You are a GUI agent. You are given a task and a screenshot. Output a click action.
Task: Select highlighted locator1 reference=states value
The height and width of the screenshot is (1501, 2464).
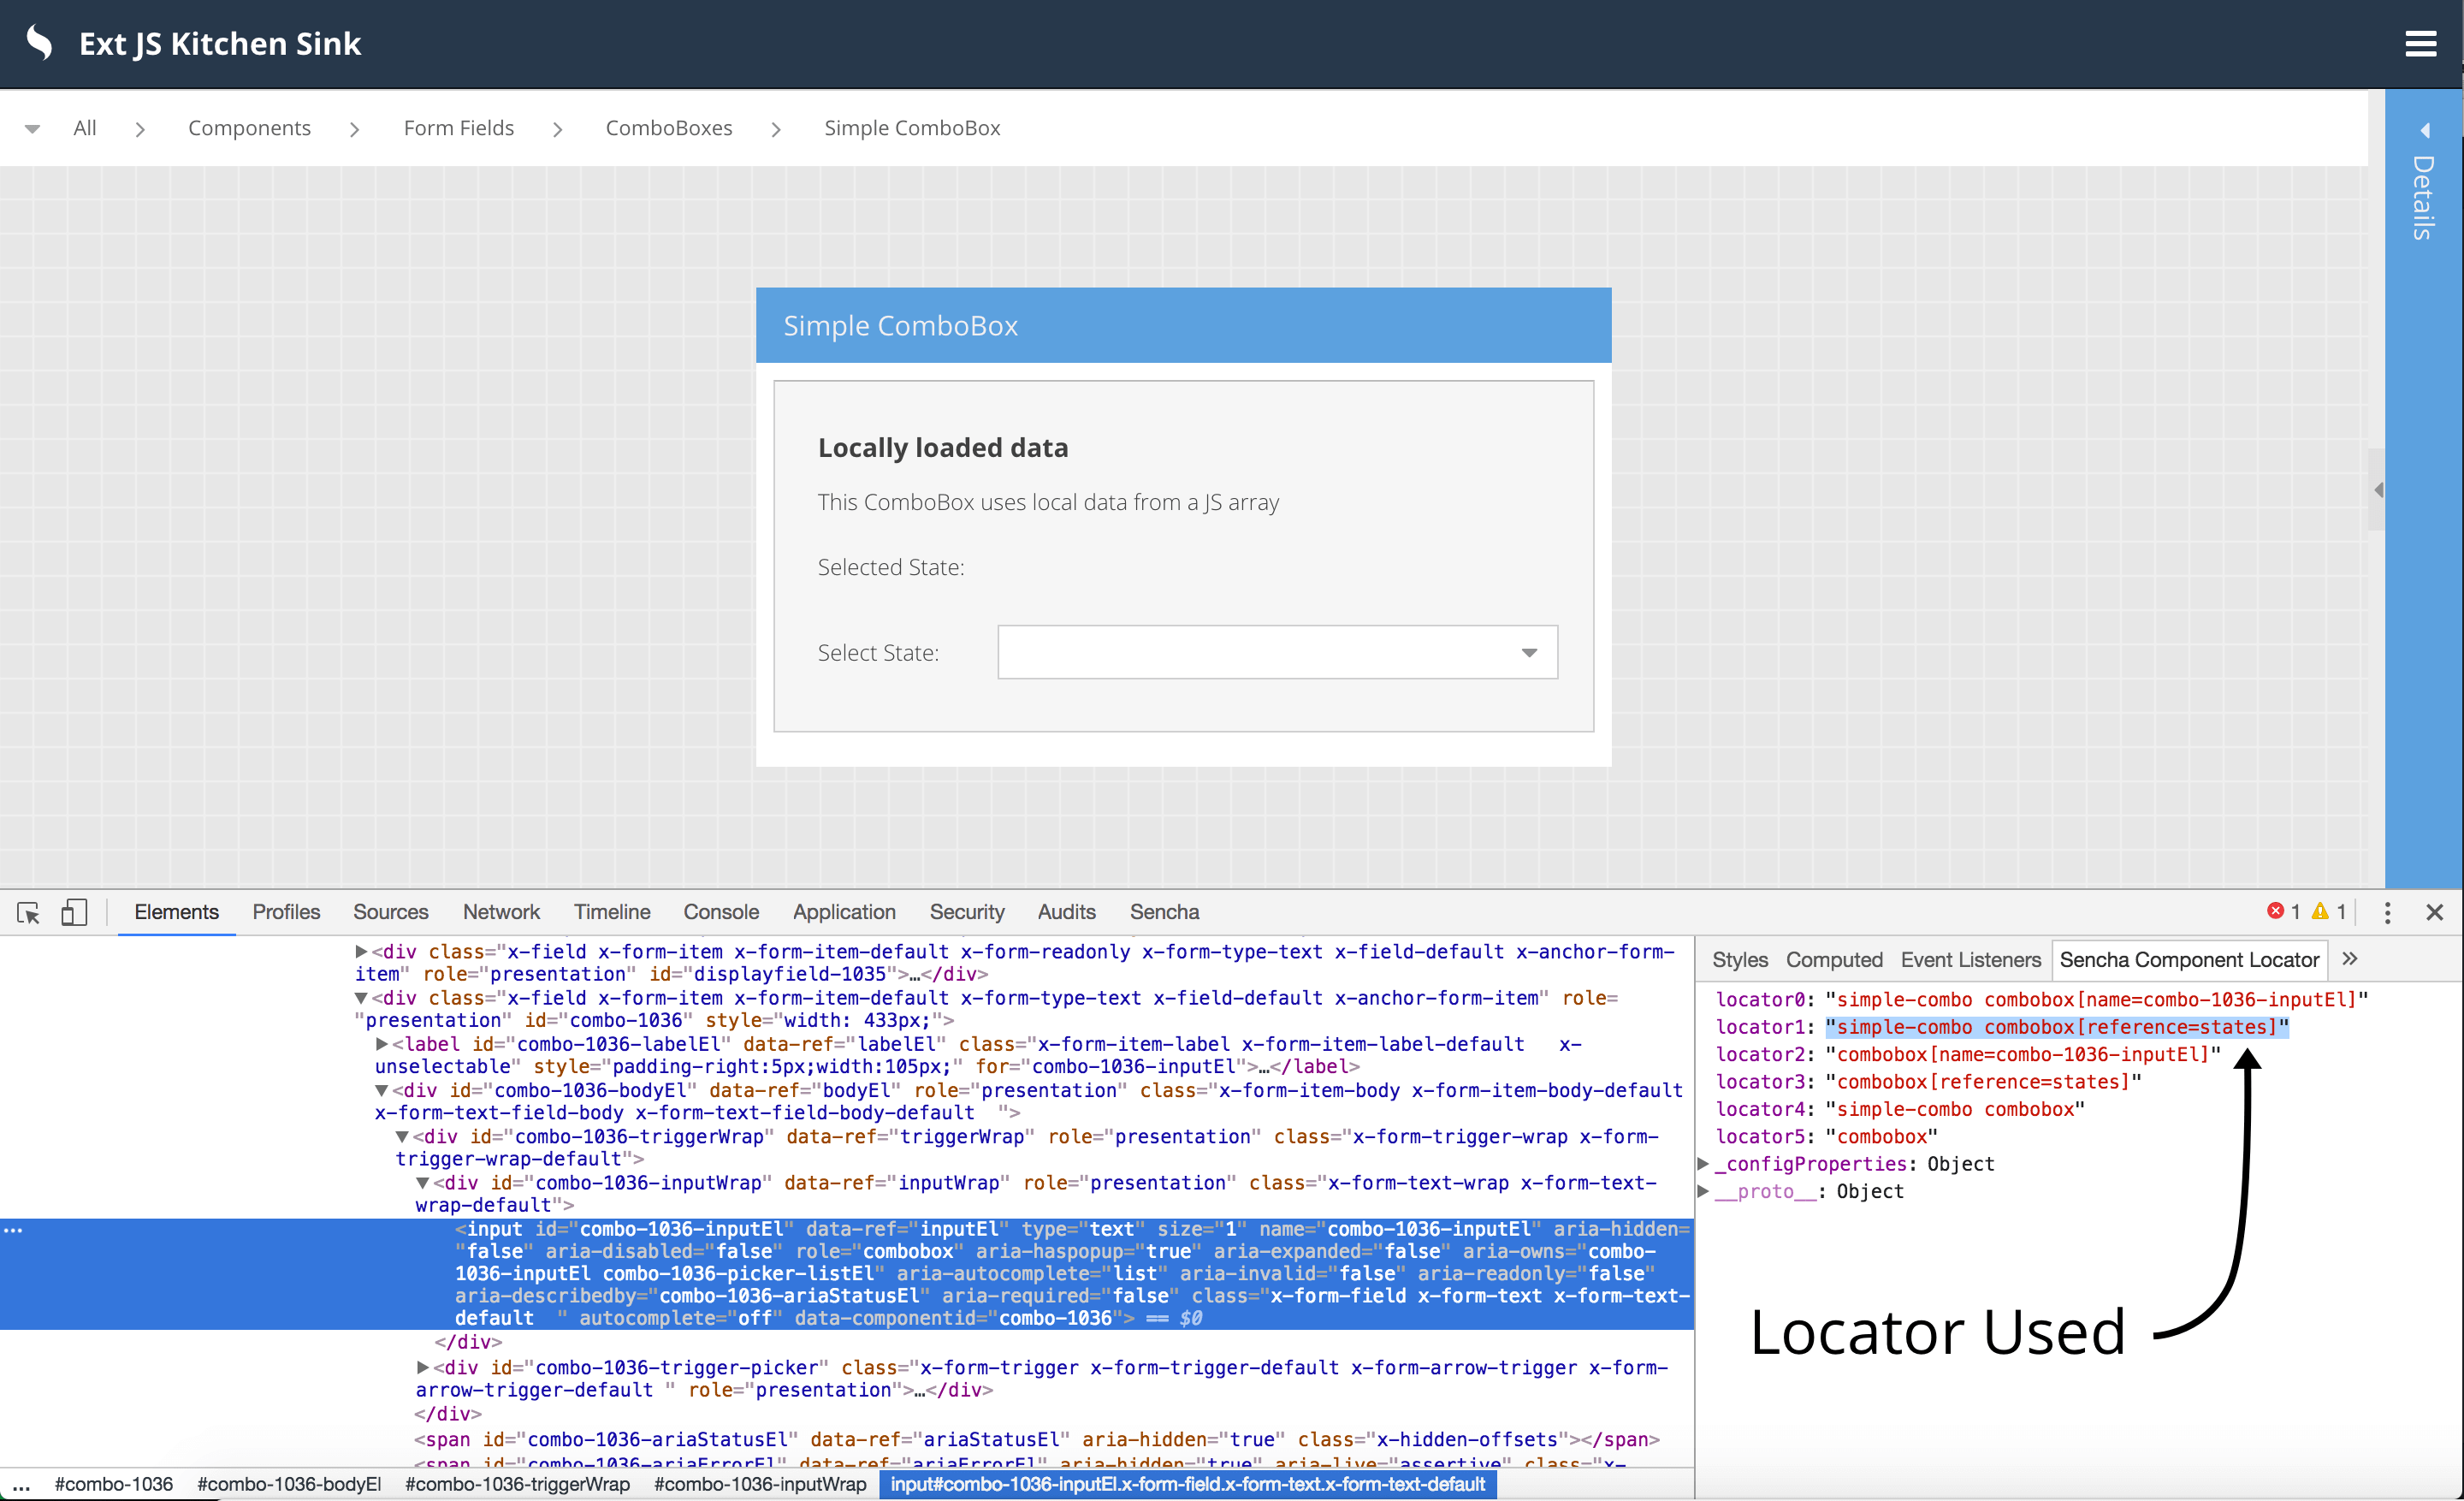[x=2057, y=1027]
